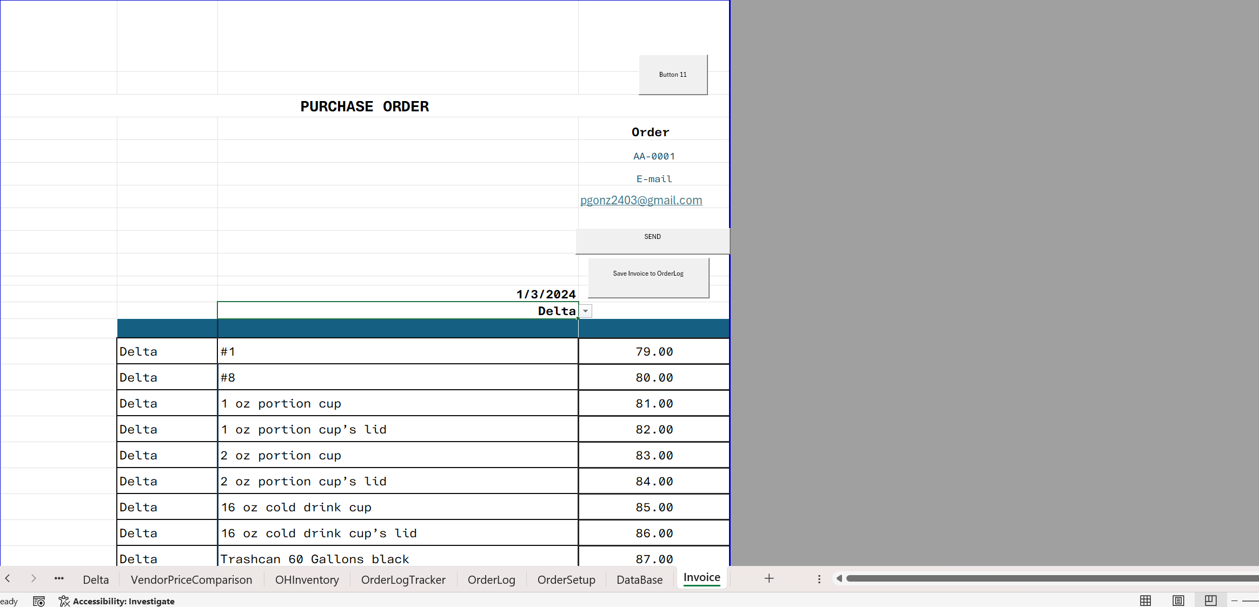The width and height of the screenshot is (1259, 607).
Task: Select the cell containing 79.00
Action: (x=654, y=351)
